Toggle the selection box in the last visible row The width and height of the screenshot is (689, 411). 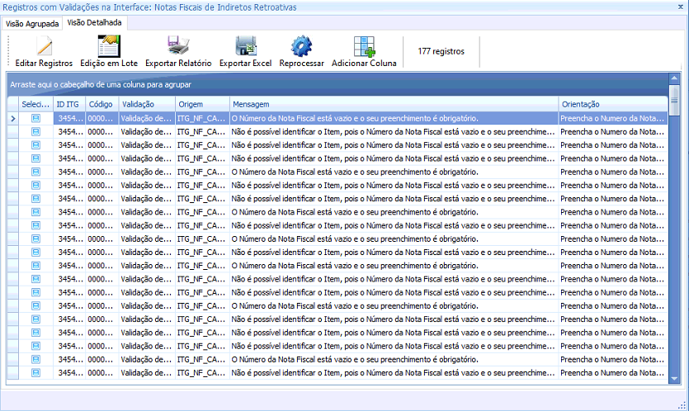point(36,373)
